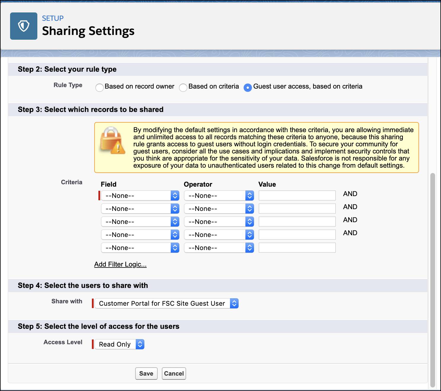Click the 'Share with' label
The image size is (441, 391).
click(x=67, y=301)
